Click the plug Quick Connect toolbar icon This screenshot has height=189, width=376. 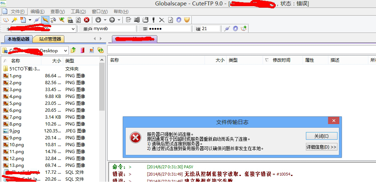tap(37, 20)
